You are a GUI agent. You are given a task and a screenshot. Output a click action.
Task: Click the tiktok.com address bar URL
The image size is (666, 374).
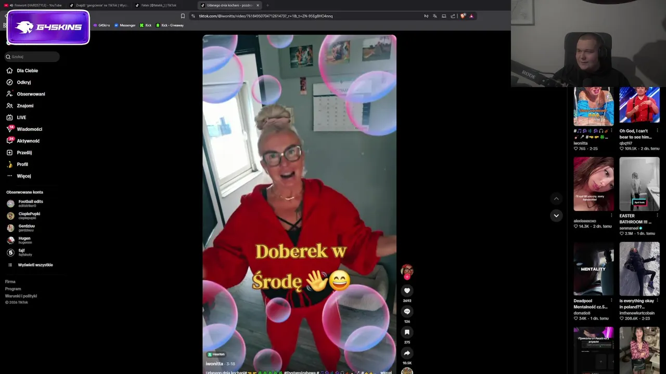pos(265,16)
